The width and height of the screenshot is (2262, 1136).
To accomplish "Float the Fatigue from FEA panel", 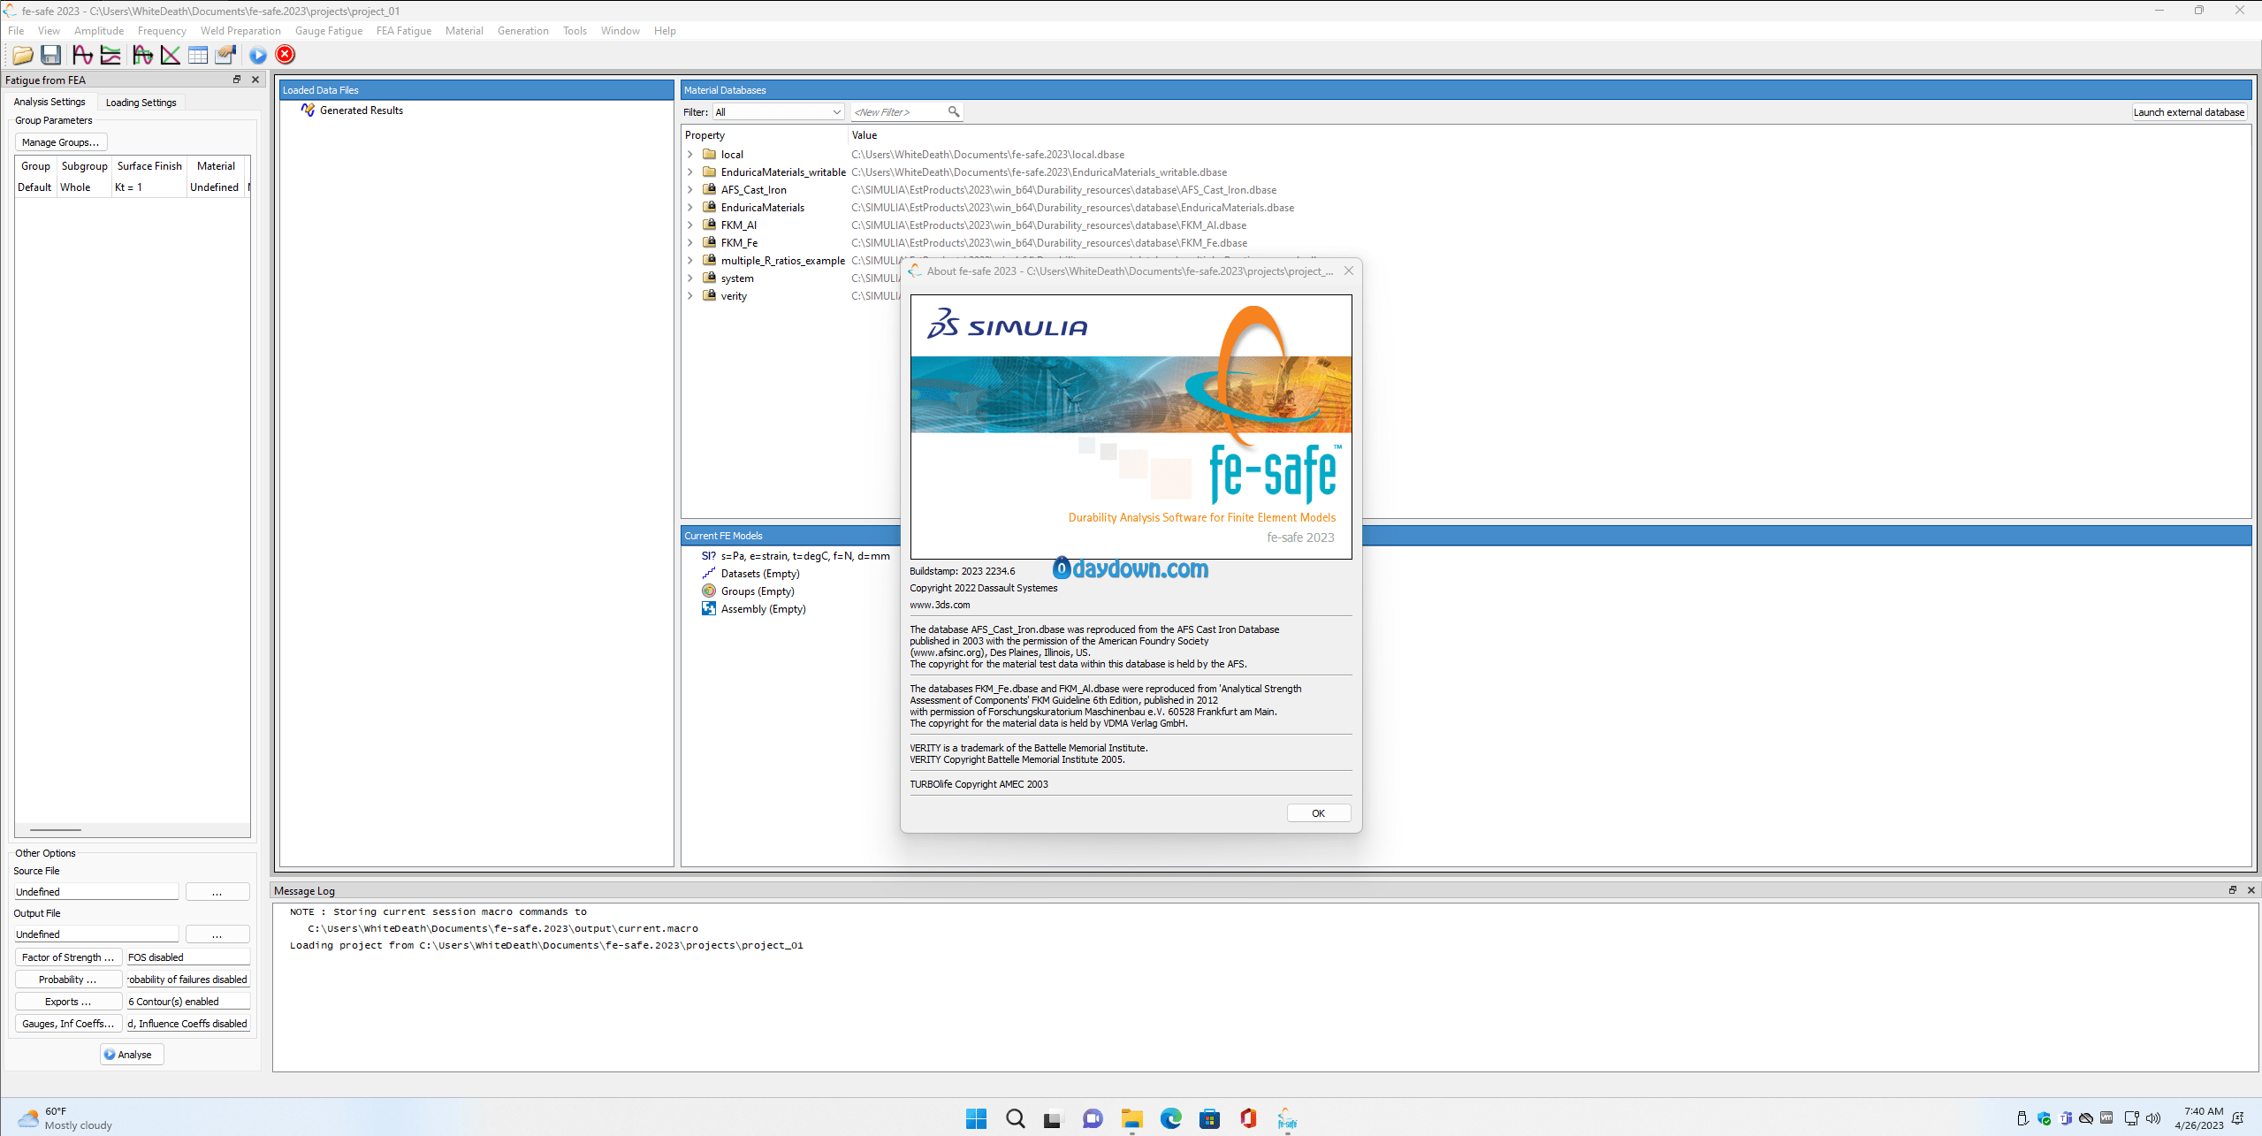I will pyautogui.click(x=237, y=80).
